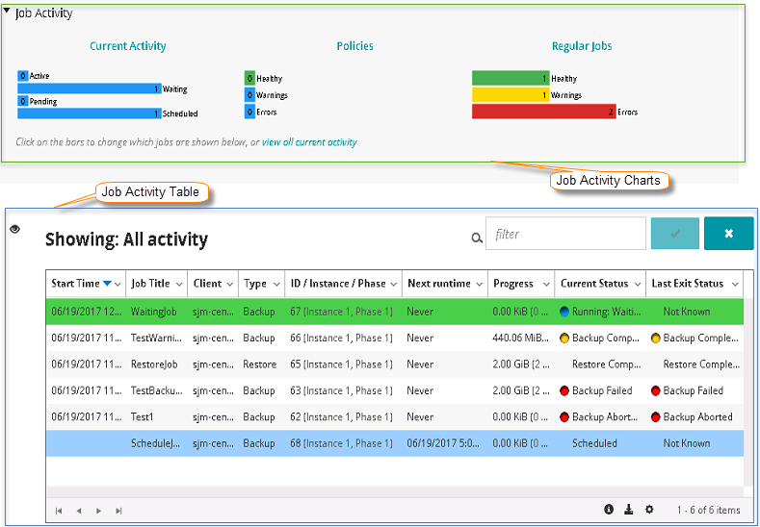The image size is (760, 527).
Task: Click ID cell 68 (Instance 1, Phase 1)
Action: [x=341, y=443]
